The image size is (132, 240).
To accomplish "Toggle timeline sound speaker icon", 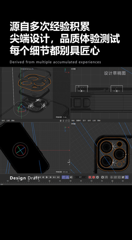I will click(x=71, y=177).
